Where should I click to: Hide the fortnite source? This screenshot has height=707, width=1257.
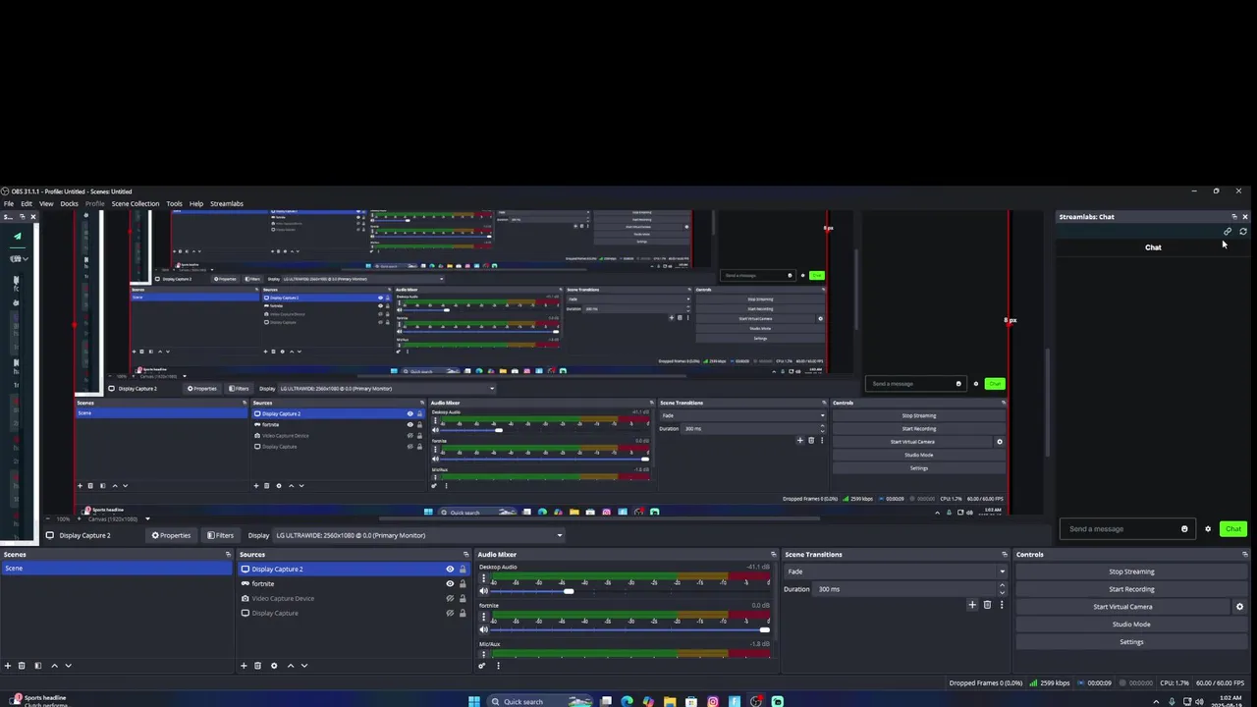[450, 584]
